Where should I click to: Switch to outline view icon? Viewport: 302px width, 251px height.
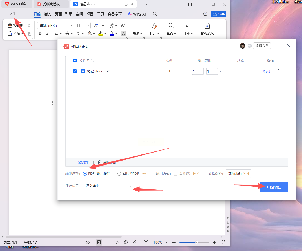pos(108,242)
